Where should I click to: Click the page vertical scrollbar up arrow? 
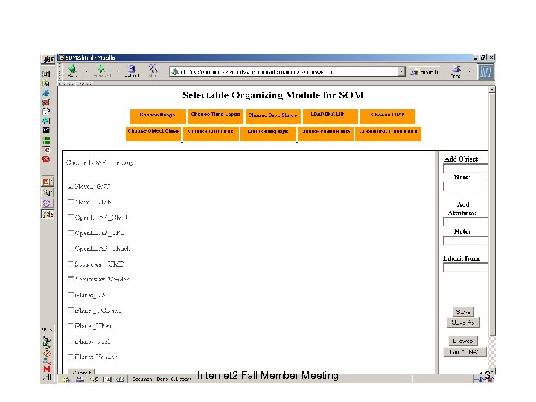[x=492, y=89]
